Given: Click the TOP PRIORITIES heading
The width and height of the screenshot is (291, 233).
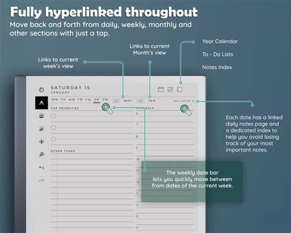Looking at the screenshot, I should pos(64,108).
